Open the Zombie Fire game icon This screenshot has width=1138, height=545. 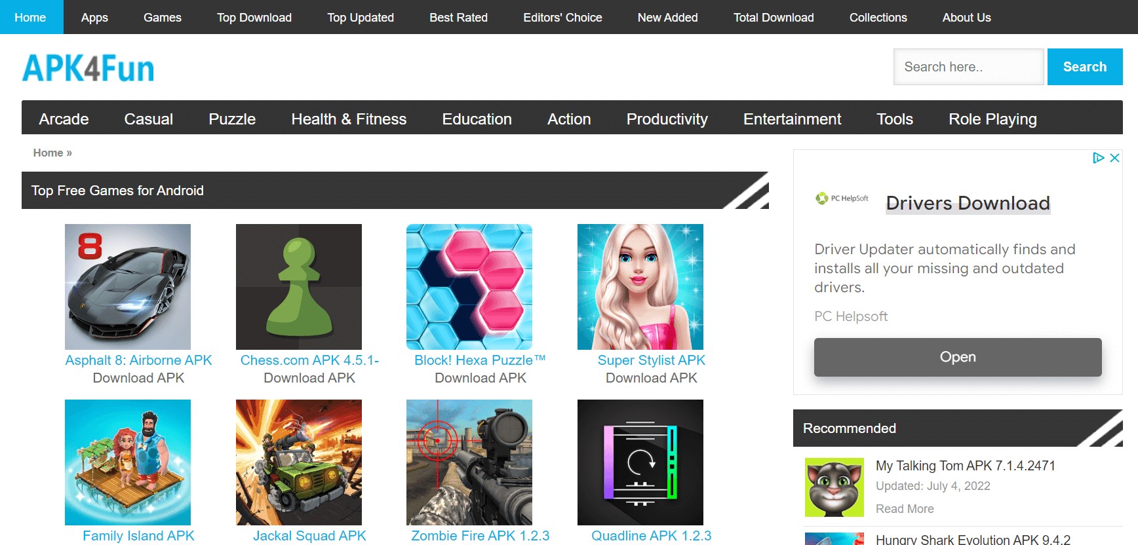469,462
